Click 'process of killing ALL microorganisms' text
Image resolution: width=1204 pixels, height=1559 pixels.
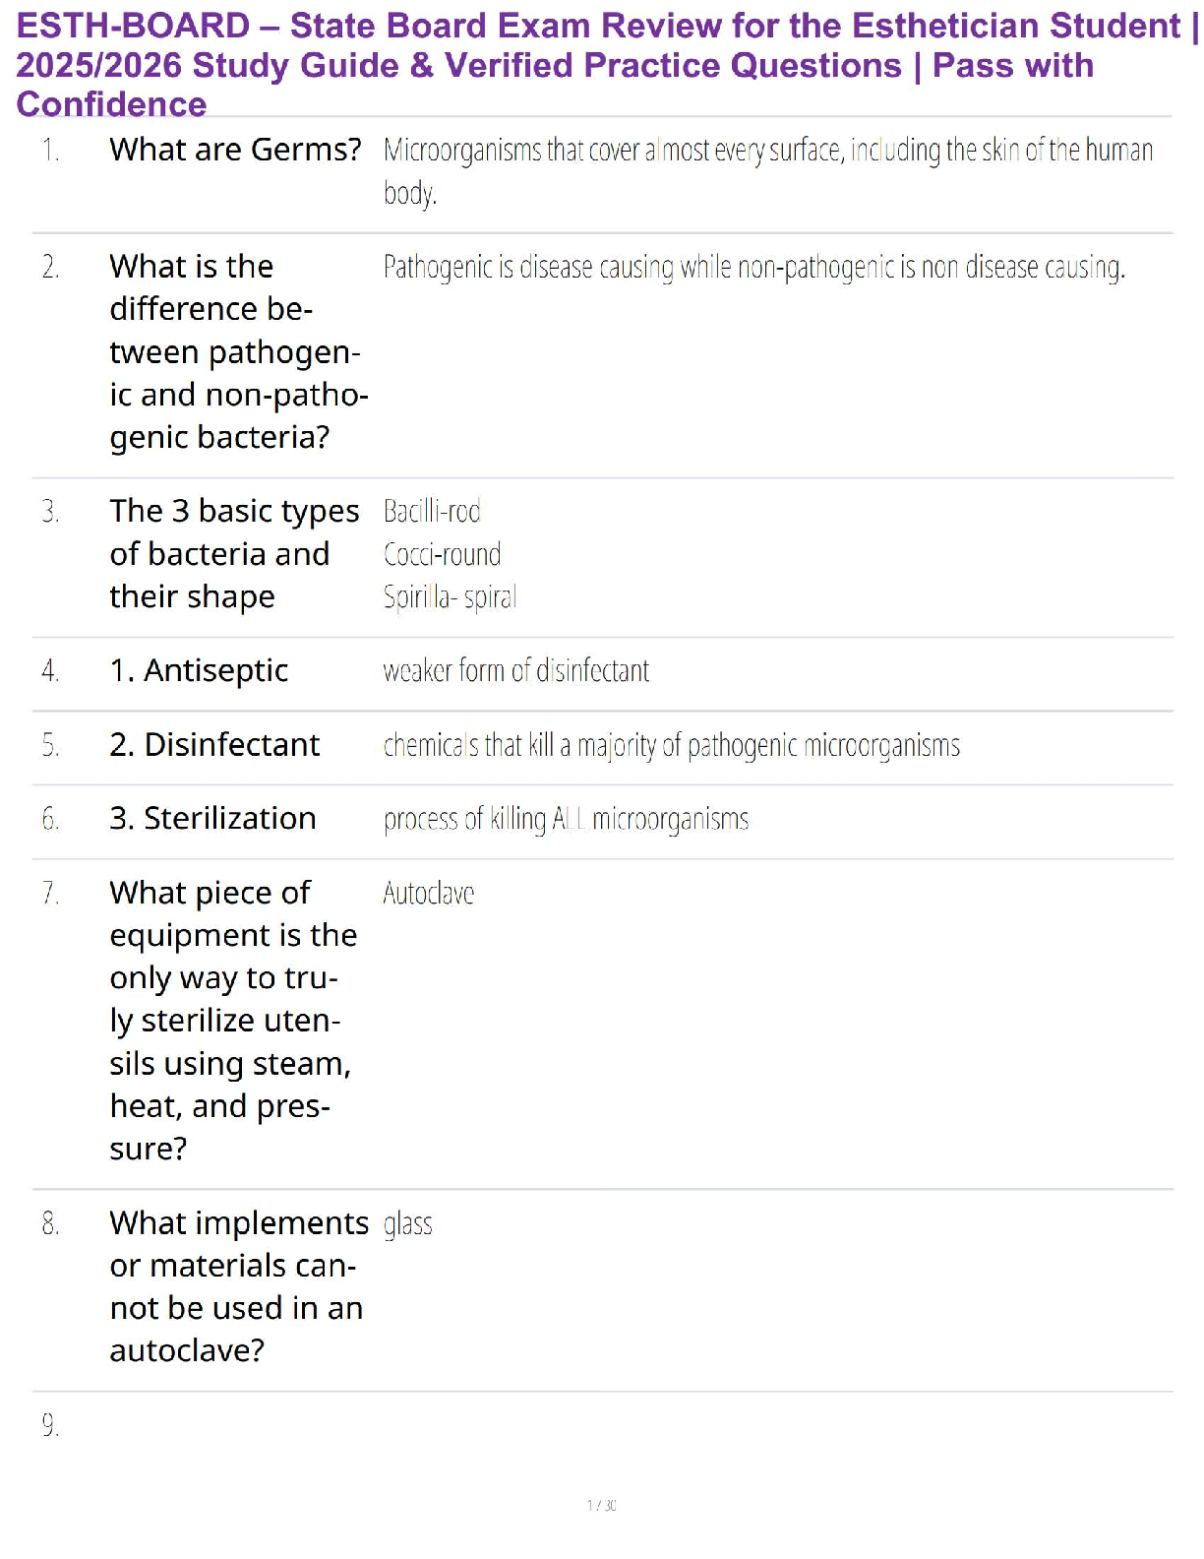coord(566,820)
